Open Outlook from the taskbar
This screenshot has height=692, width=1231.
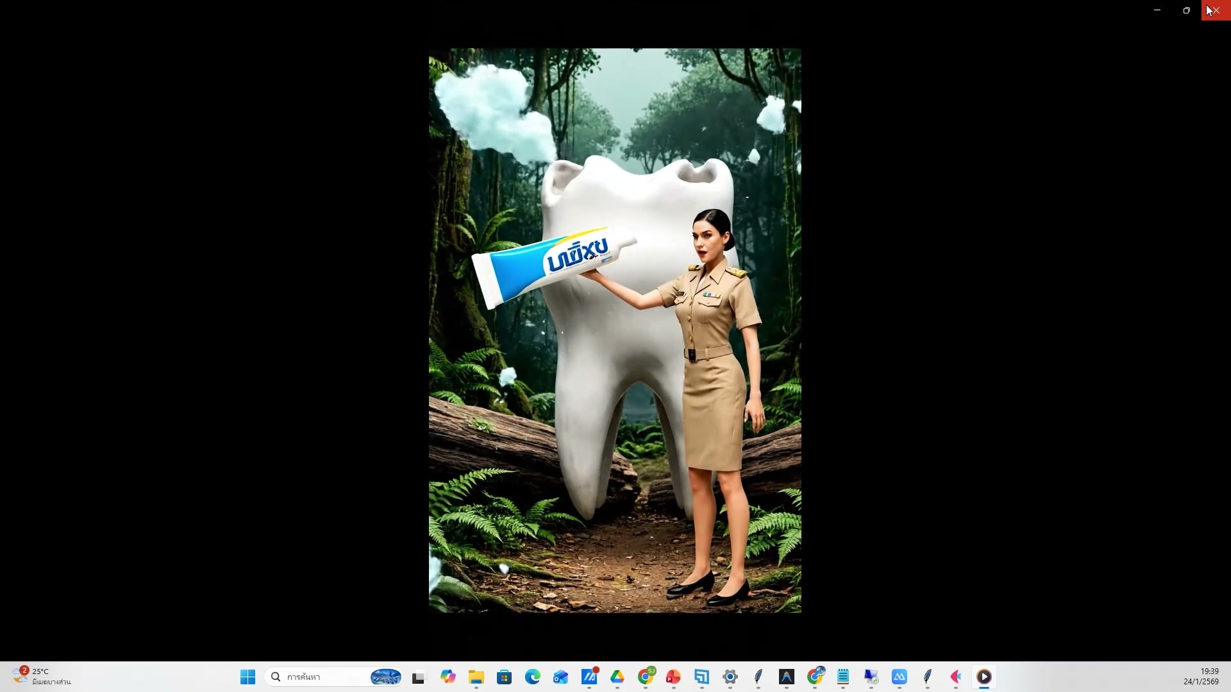coord(560,677)
